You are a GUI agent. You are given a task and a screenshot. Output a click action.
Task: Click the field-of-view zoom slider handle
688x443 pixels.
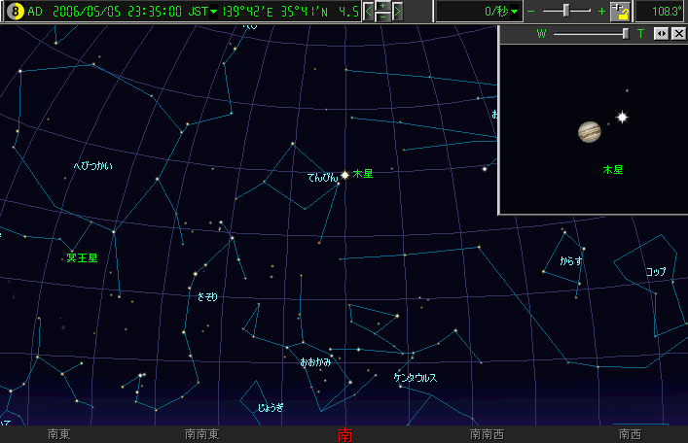point(566,11)
